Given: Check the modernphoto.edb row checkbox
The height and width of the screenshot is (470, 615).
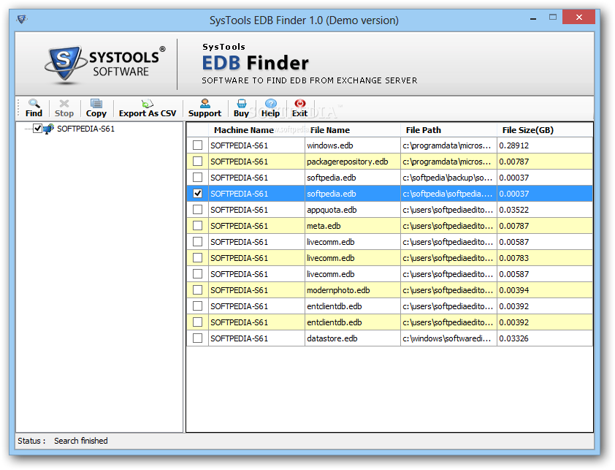Looking at the screenshot, I should 198,290.
